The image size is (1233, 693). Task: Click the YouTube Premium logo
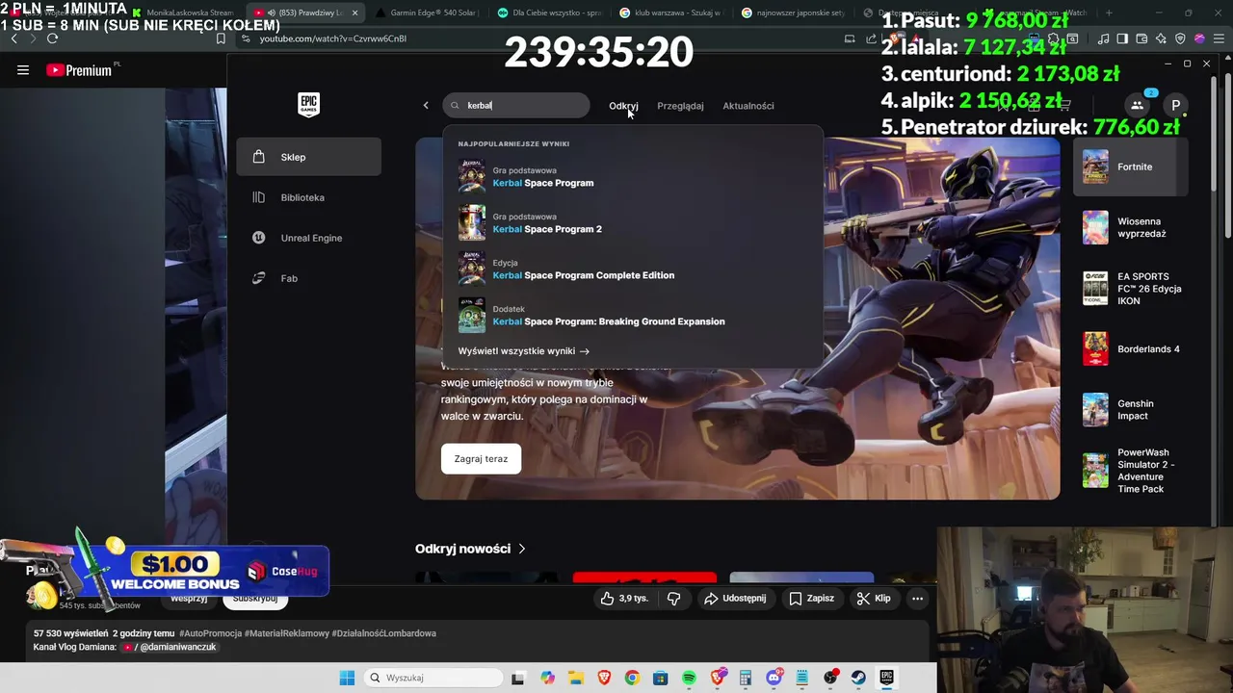point(79,70)
